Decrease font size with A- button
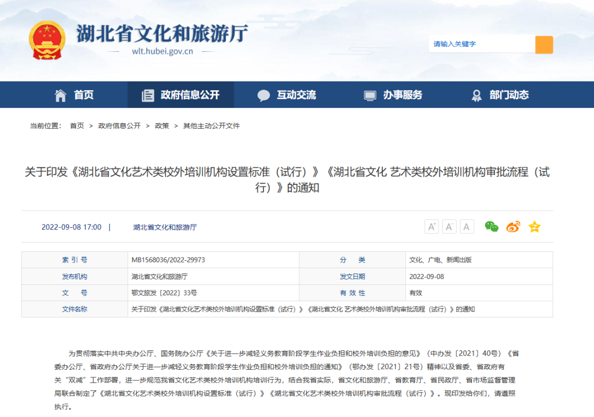The image size is (594, 417). point(449,227)
